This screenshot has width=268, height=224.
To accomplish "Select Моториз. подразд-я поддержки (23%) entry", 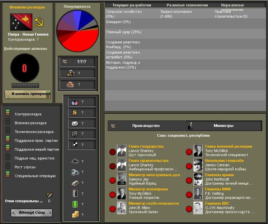I will tap(123, 65).
